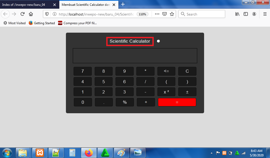Insert close parenthesis key

pyautogui.click(x=187, y=81)
